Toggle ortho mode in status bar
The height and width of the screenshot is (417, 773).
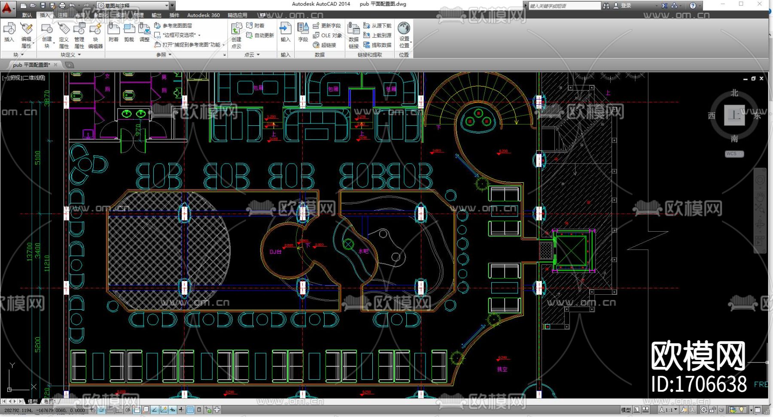(119, 410)
